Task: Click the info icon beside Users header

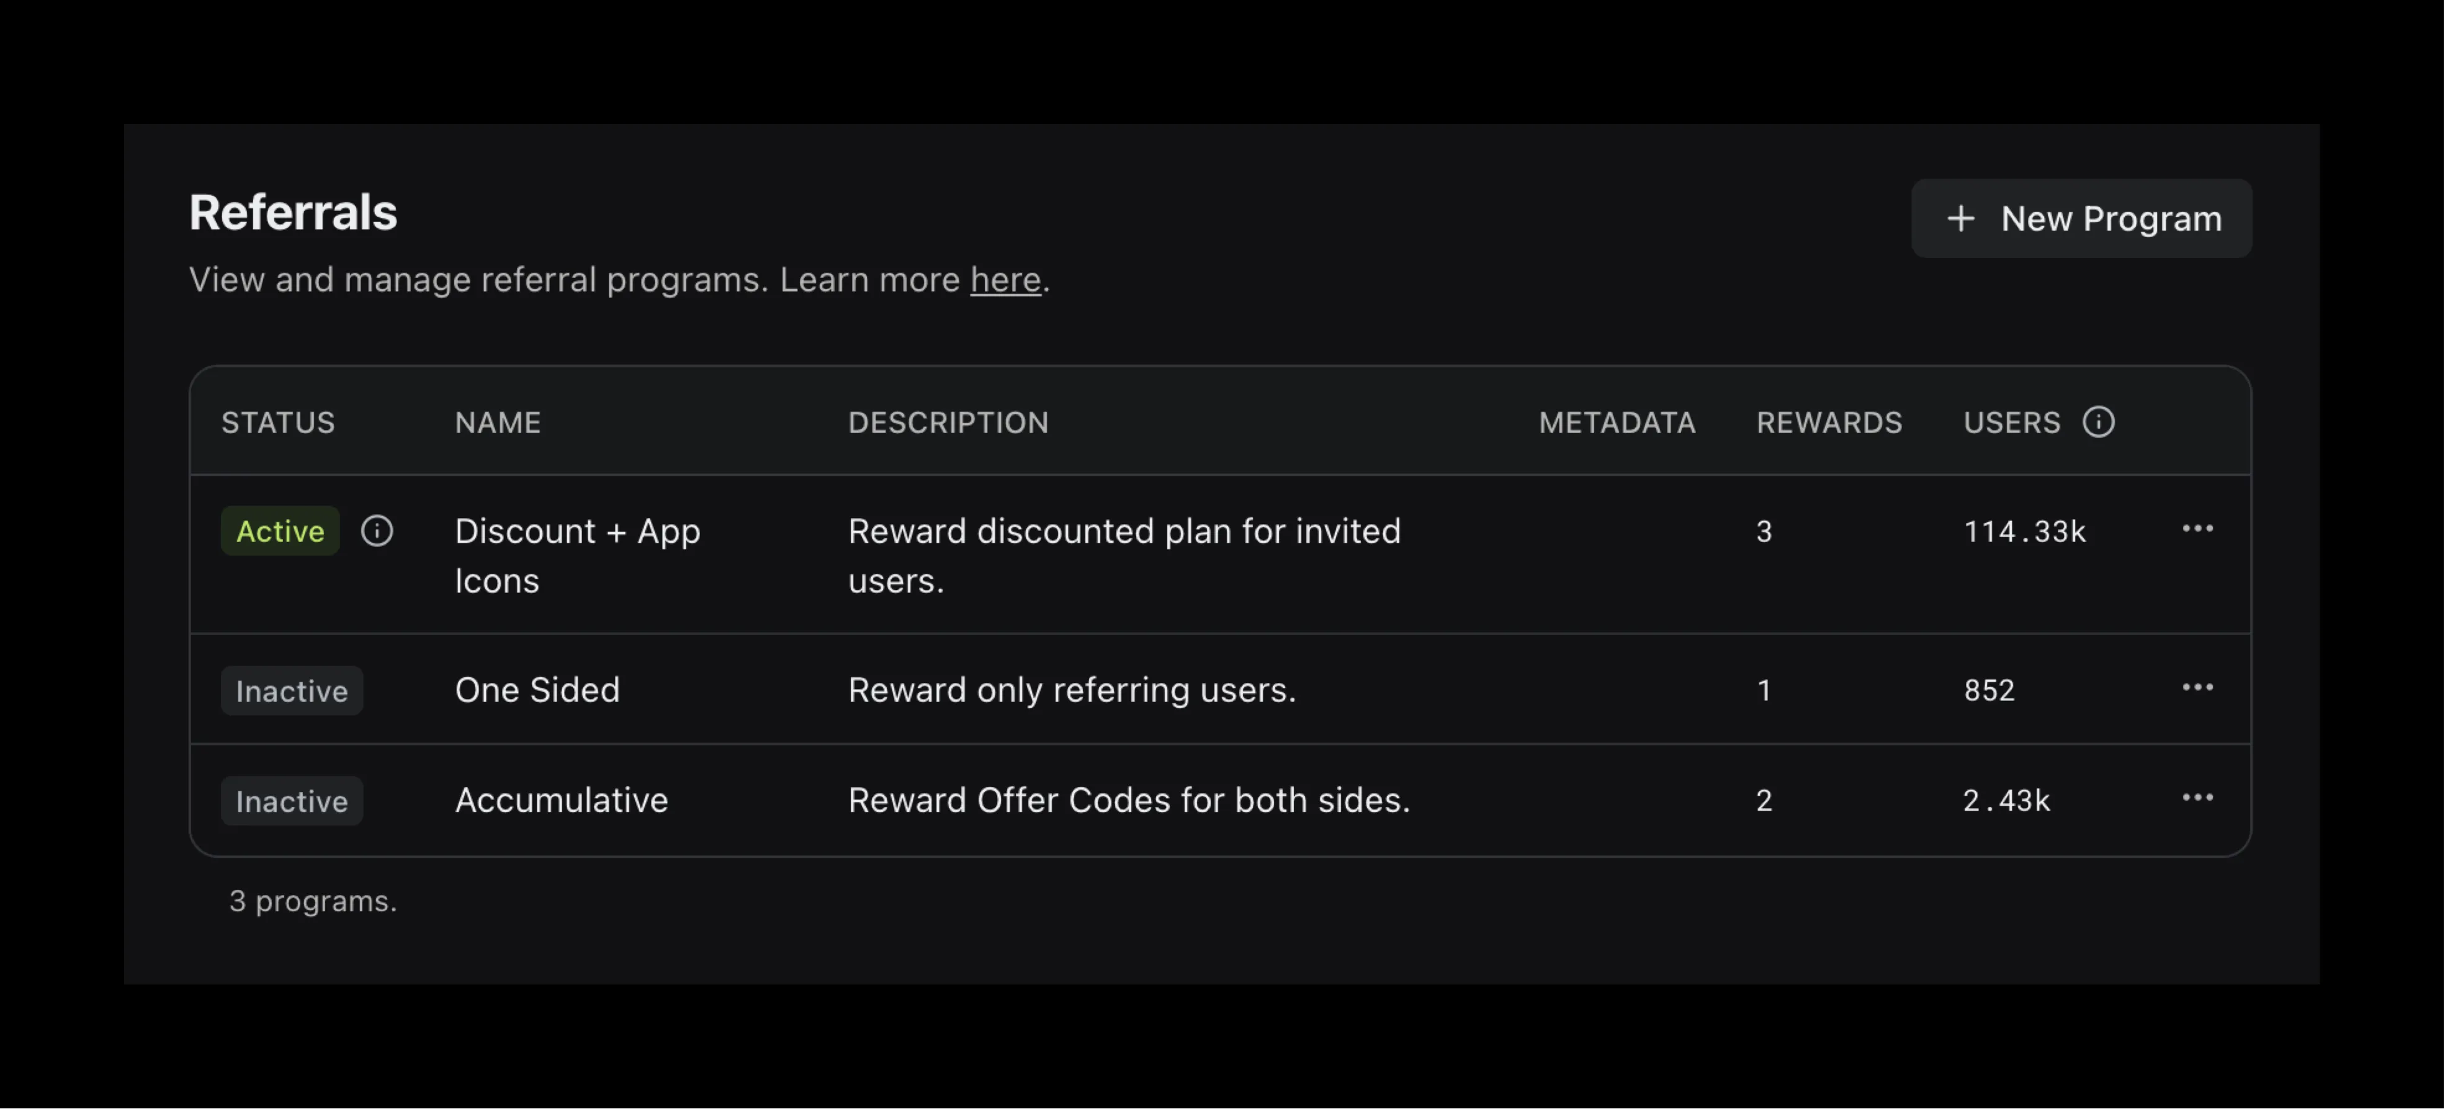Action: pyautogui.click(x=2097, y=422)
